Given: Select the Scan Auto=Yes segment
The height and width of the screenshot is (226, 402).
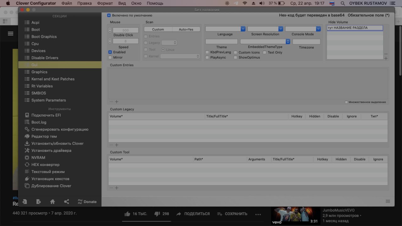Looking at the screenshot, I should (x=186, y=29).
